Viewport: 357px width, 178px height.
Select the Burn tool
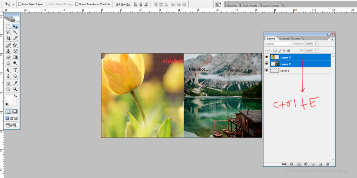(15, 63)
